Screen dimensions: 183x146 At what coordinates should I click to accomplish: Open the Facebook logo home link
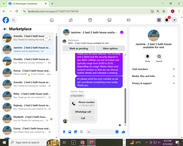pos(6,20)
